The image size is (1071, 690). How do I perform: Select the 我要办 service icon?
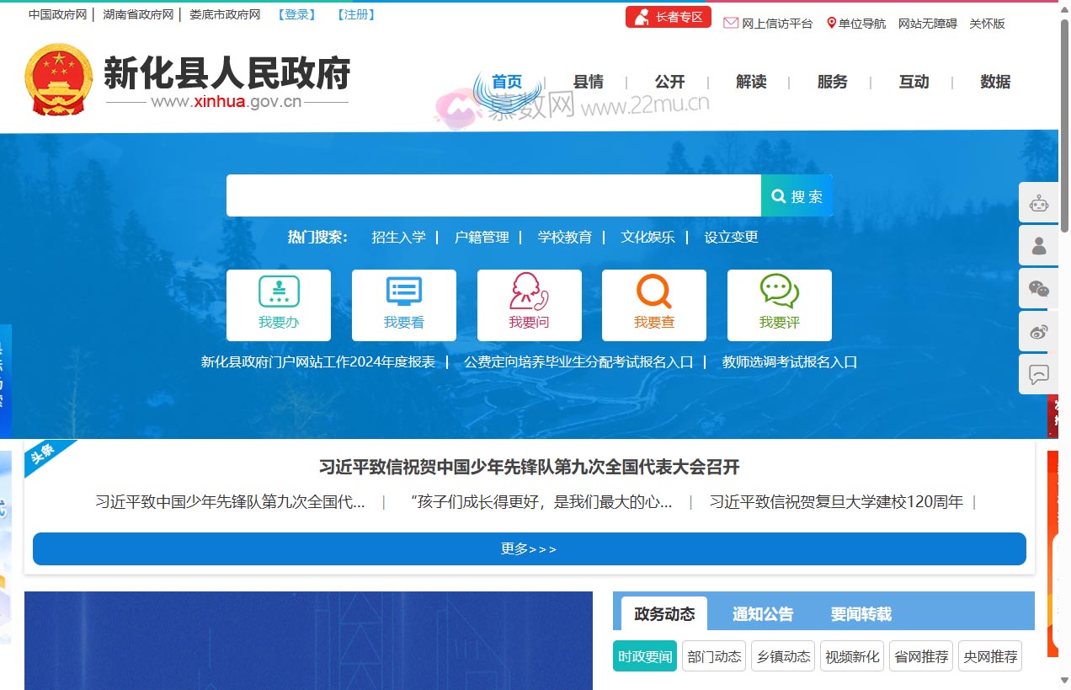pyautogui.click(x=279, y=305)
